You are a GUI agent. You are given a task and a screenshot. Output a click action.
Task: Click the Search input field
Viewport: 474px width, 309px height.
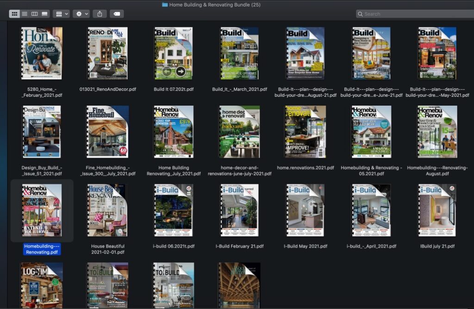click(x=412, y=14)
